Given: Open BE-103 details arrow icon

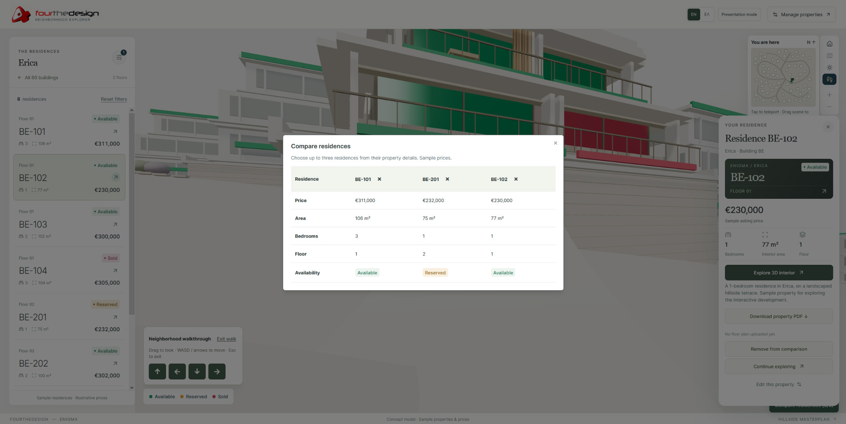Looking at the screenshot, I should (115, 224).
